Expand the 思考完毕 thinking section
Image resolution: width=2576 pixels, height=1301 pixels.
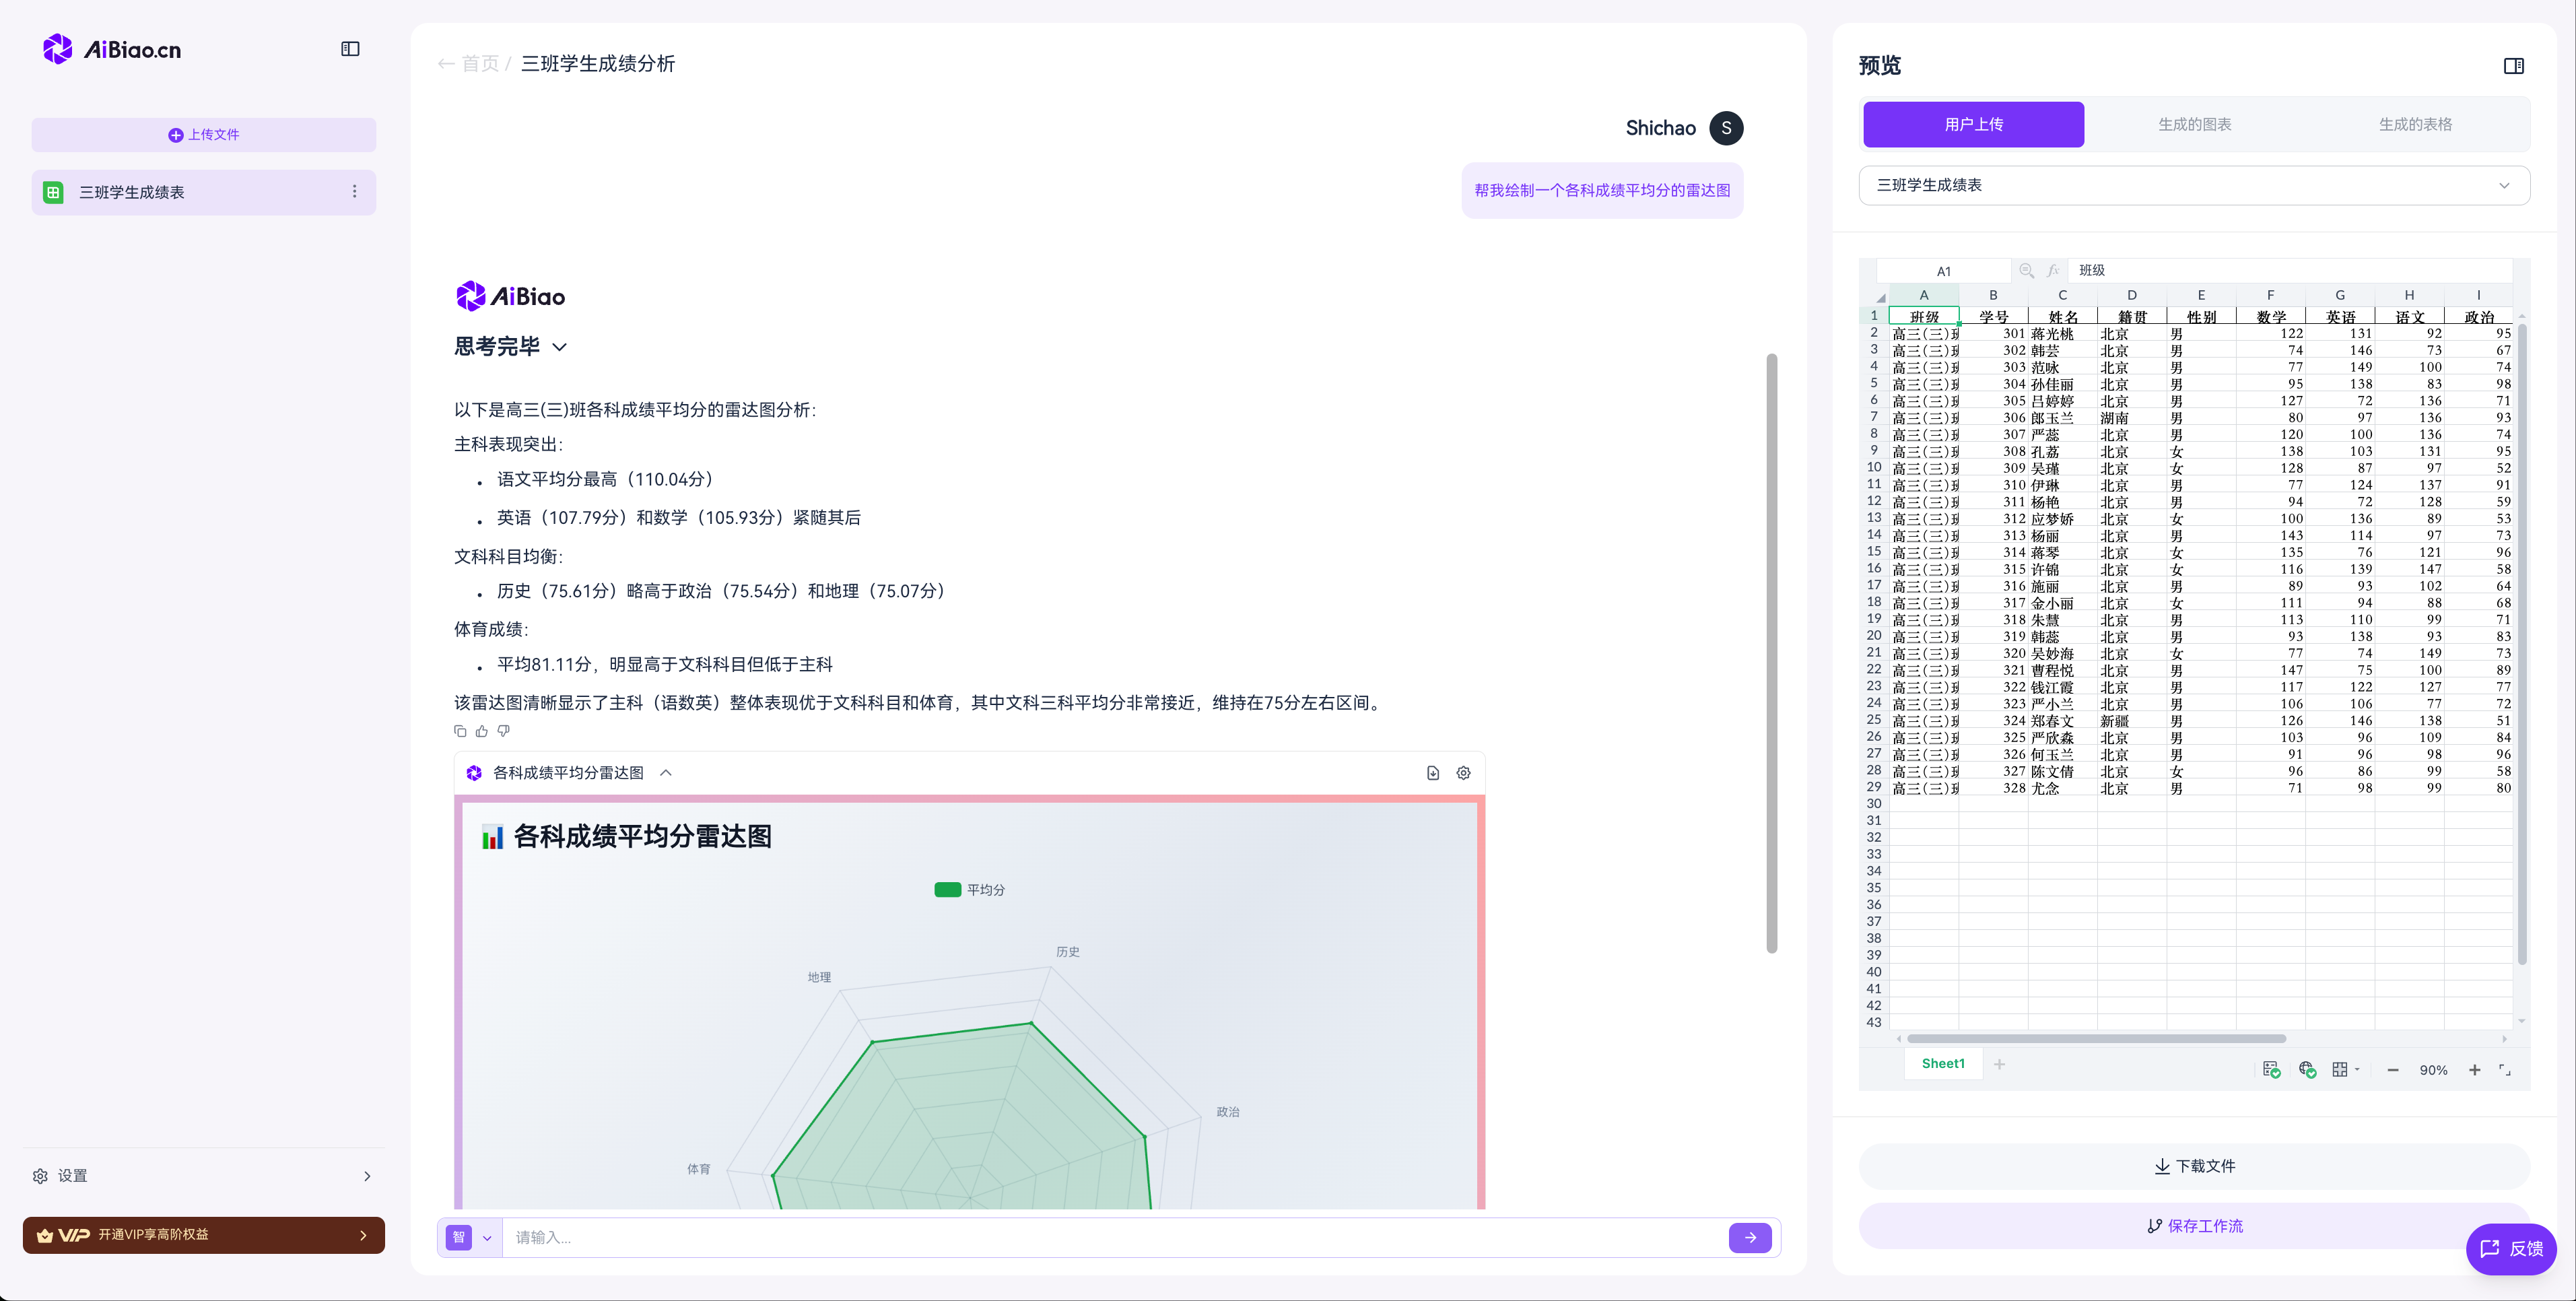click(x=511, y=347)
